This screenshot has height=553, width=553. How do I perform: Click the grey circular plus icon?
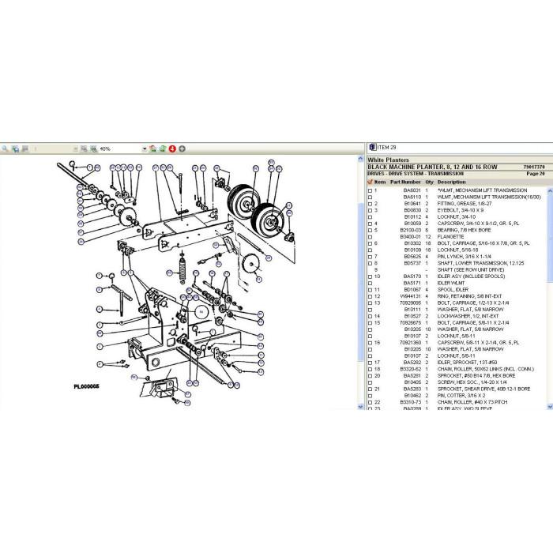pyautogui.click(x=182, y=149)
